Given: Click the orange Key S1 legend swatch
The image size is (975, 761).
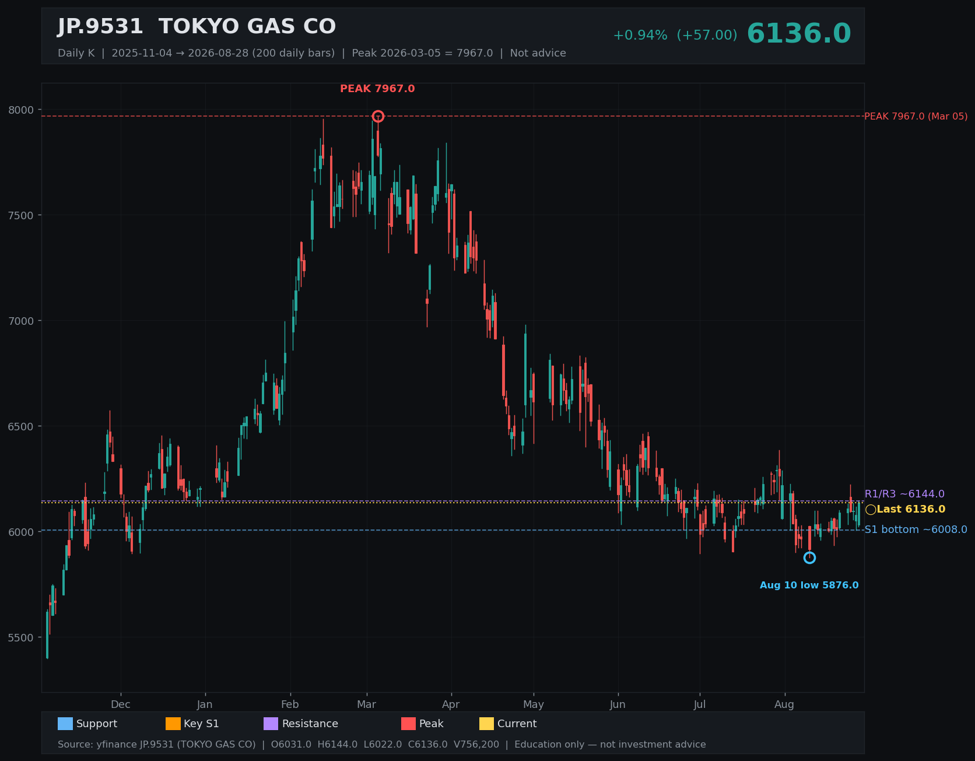Looking at the screenshot, I should click(173, 724).
